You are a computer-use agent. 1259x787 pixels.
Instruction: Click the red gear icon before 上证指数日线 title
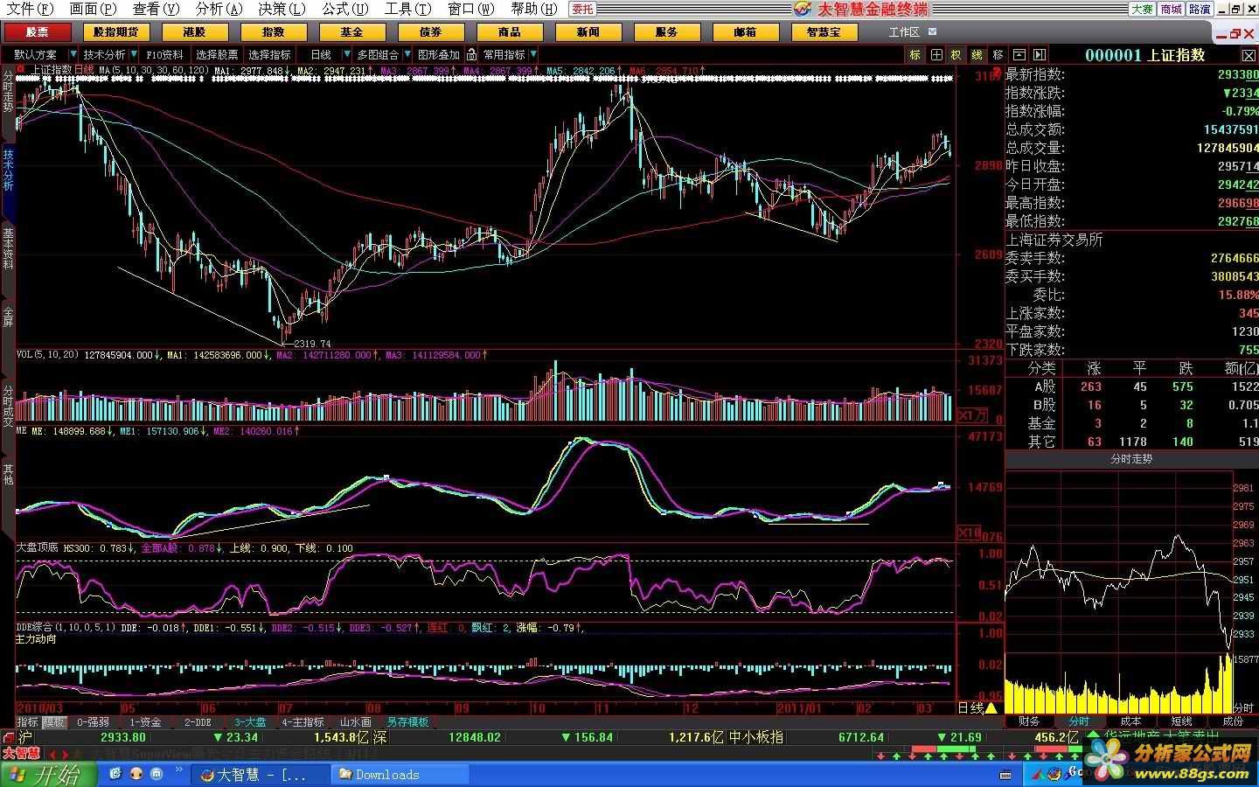(21, 69)
